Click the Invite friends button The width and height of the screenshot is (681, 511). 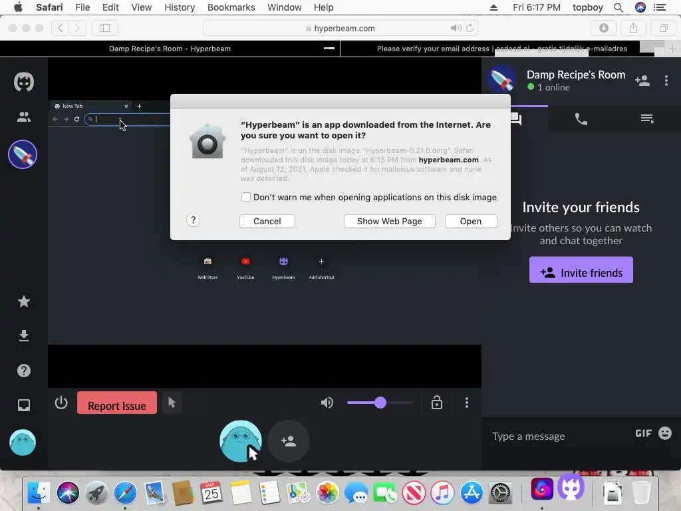pos(581,270)
